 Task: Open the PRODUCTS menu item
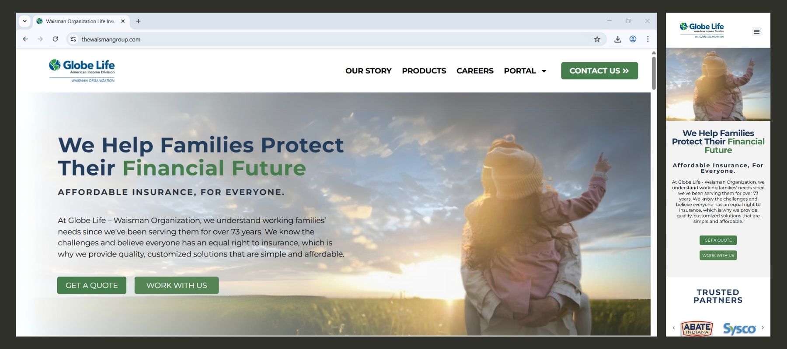tap(424, 71)
